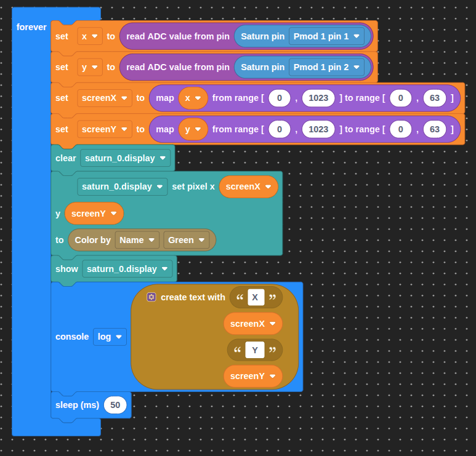The height and width of the screenshot is (456, 476).
Task: Edit the 63 value in screenX map block
Action: click(x=434, y=98)
